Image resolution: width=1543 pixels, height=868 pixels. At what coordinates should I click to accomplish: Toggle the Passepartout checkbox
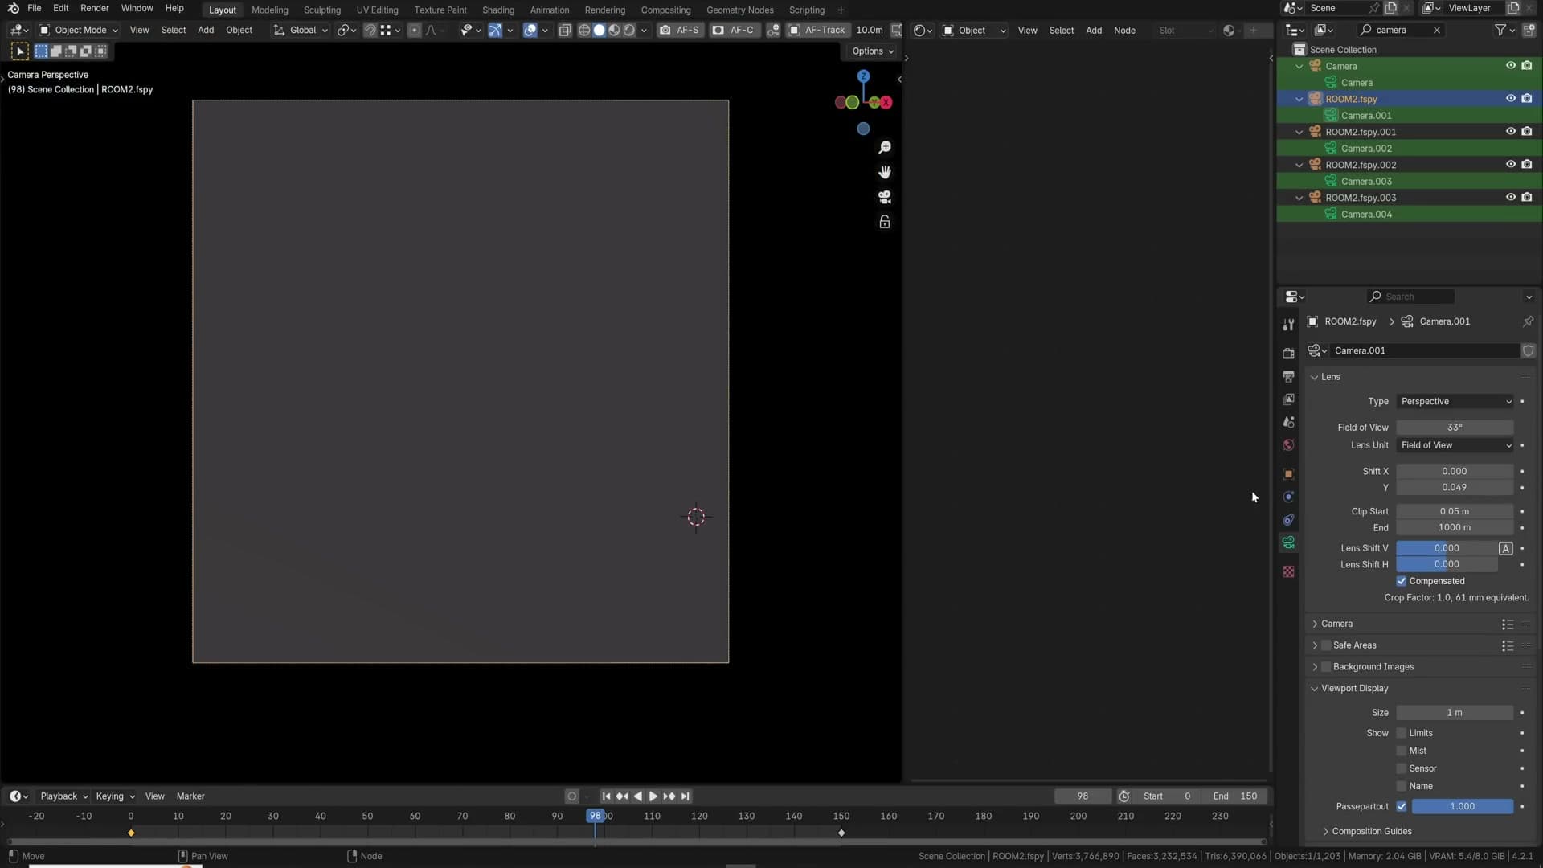coord(1402,806)
